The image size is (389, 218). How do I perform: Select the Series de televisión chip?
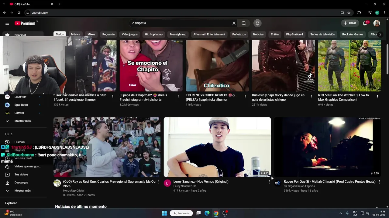pos(323,35)
